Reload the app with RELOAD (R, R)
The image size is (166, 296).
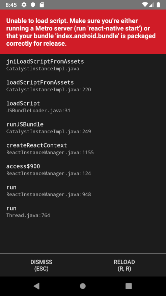(124, 265)
